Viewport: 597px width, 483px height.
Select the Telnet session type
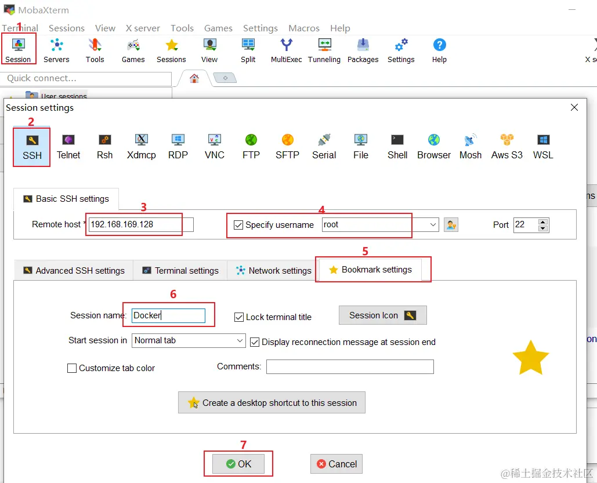tap(68, 147)
